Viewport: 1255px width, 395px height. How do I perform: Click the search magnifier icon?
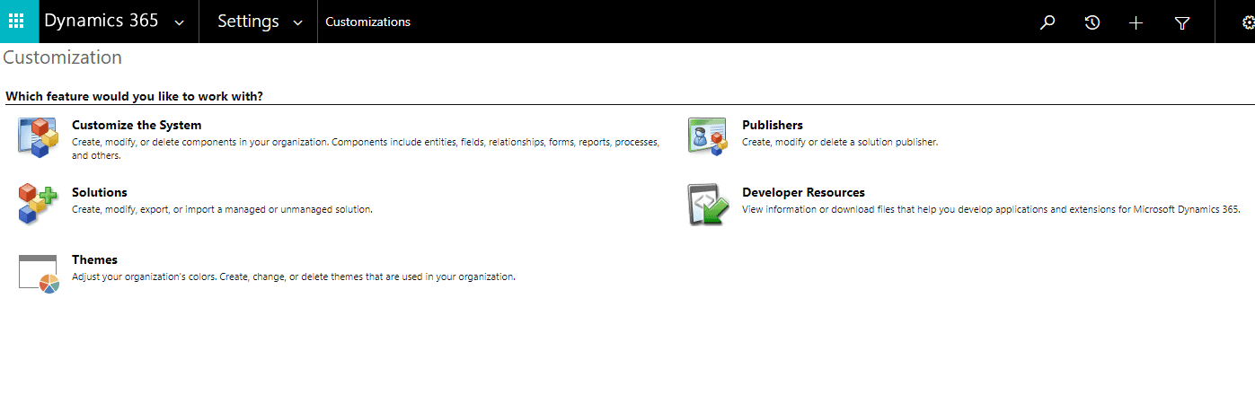(x=1047, y=22)
